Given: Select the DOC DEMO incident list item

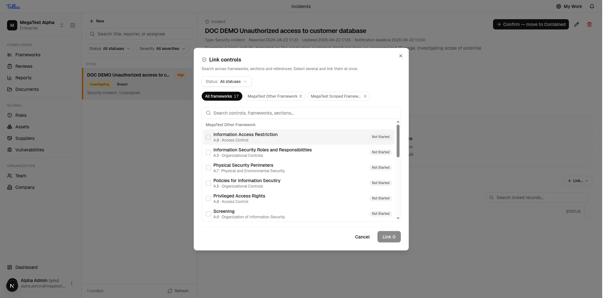Looking at the screenshot, I should click(x=137, y=84).
